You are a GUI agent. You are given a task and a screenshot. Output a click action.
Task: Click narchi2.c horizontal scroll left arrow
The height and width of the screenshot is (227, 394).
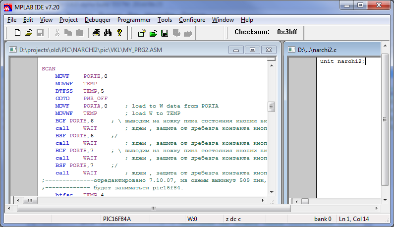click(296, 201)
